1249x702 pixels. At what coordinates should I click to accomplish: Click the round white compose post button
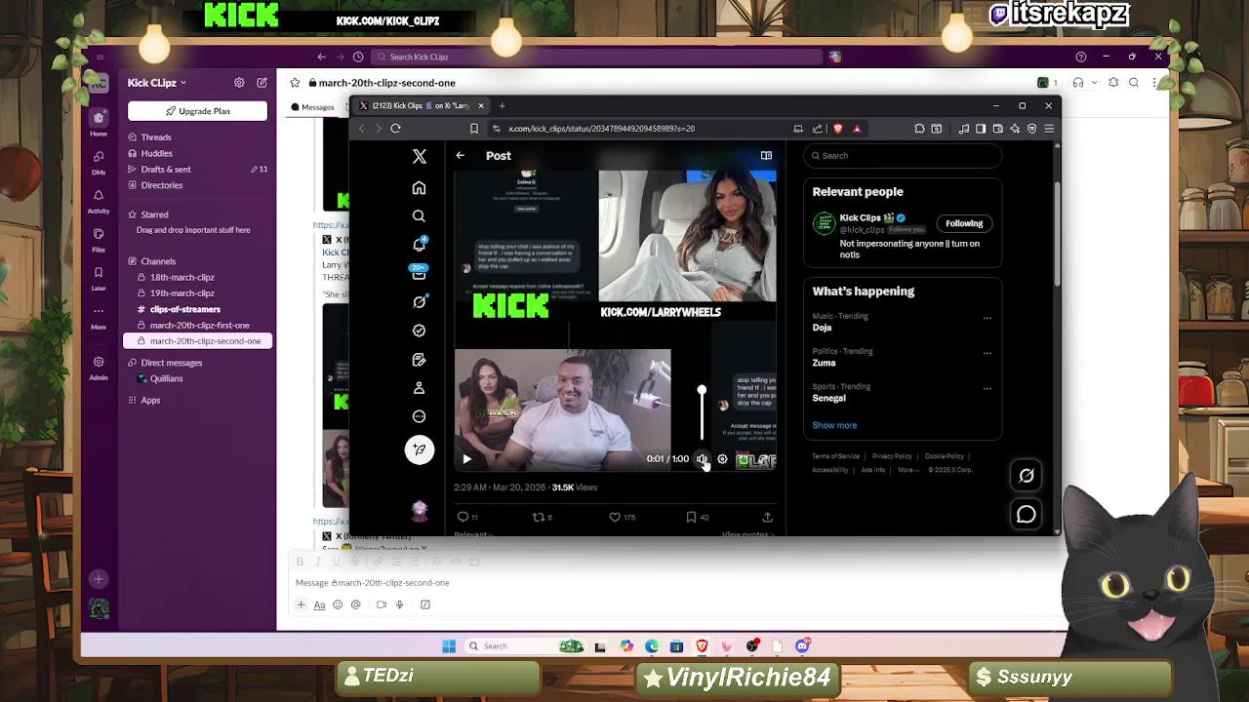tap(420, 449)
